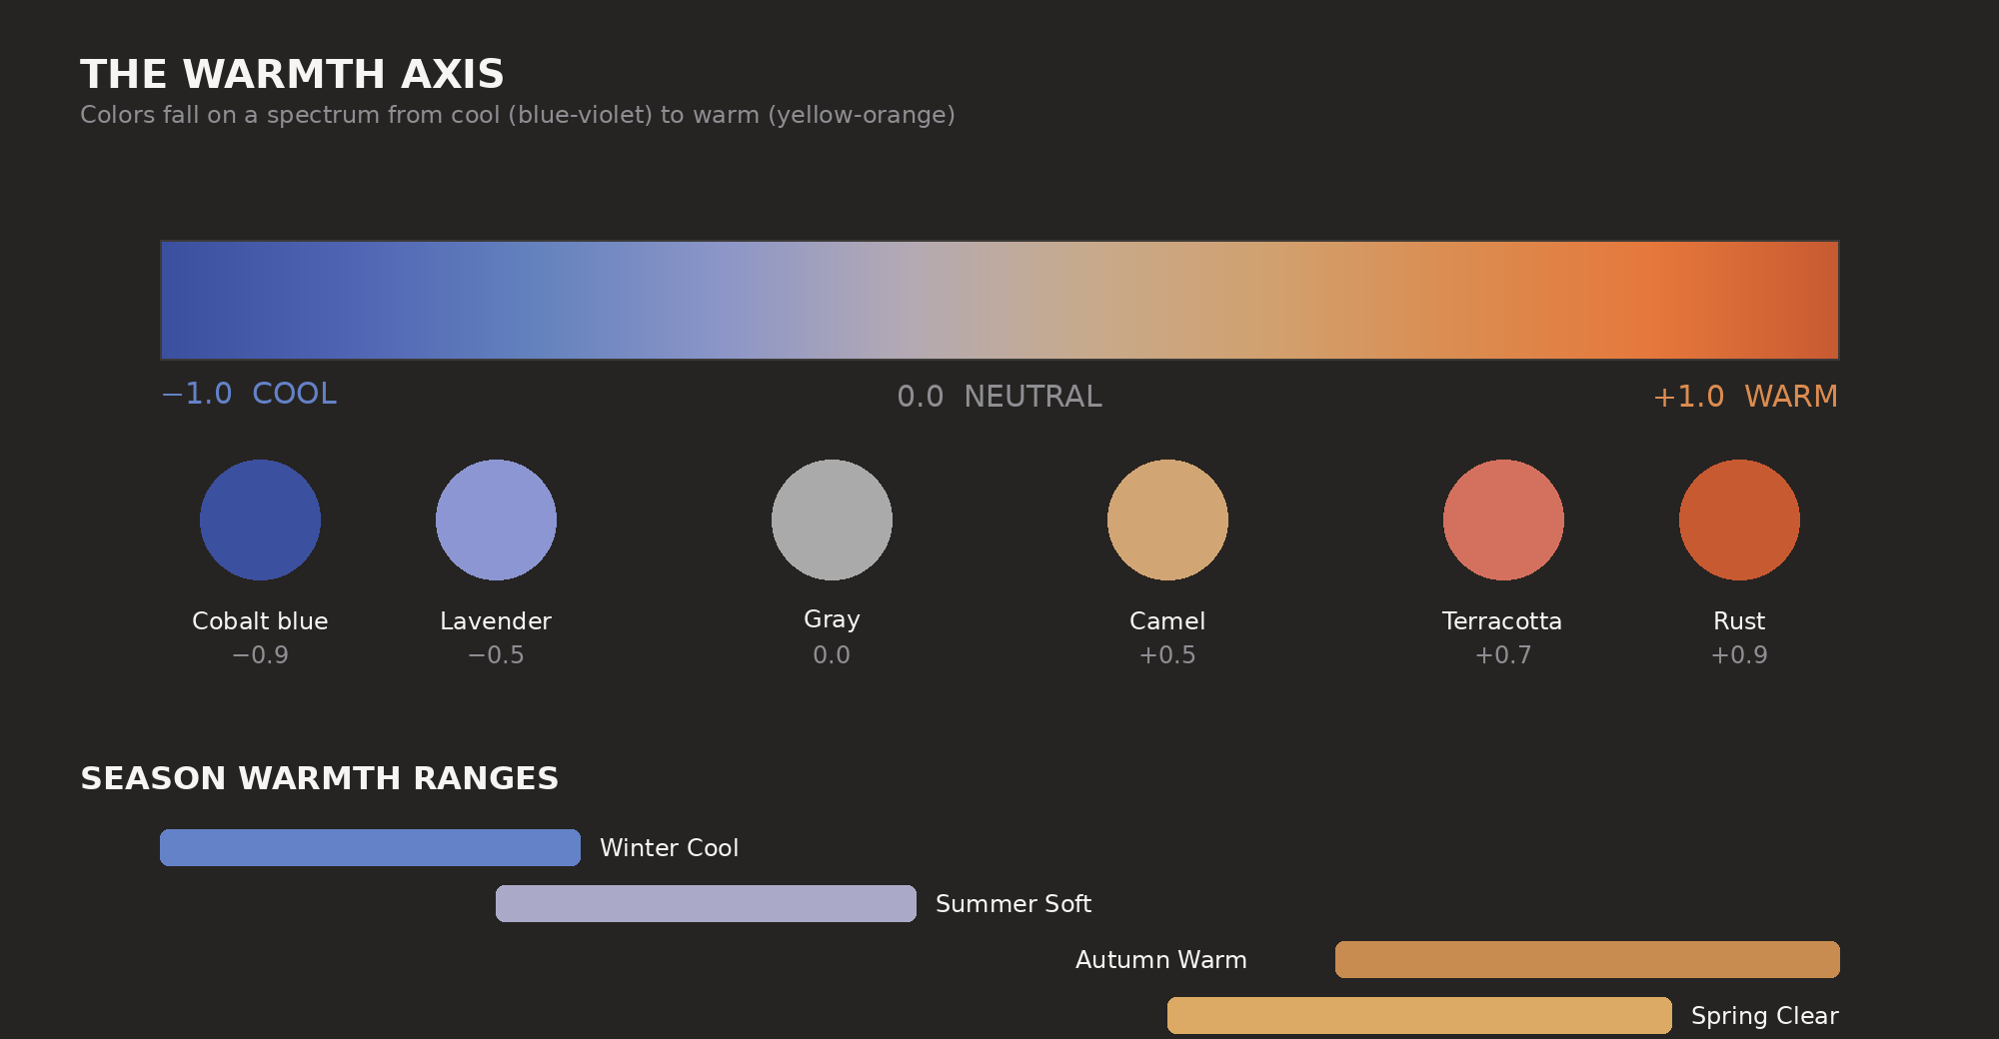Screen dimensions: 1999x1039
Task: Select the Cobalt blue color circle
Action: pyautogui.click(x=260, y=519)
